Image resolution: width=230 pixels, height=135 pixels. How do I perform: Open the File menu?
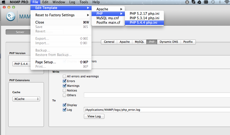pos(35,2)
